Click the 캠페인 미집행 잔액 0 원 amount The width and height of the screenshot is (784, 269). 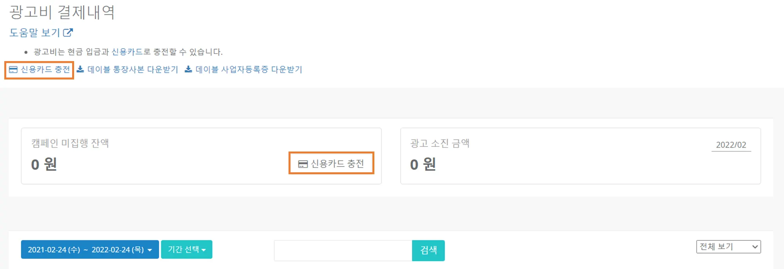[44, 164]
